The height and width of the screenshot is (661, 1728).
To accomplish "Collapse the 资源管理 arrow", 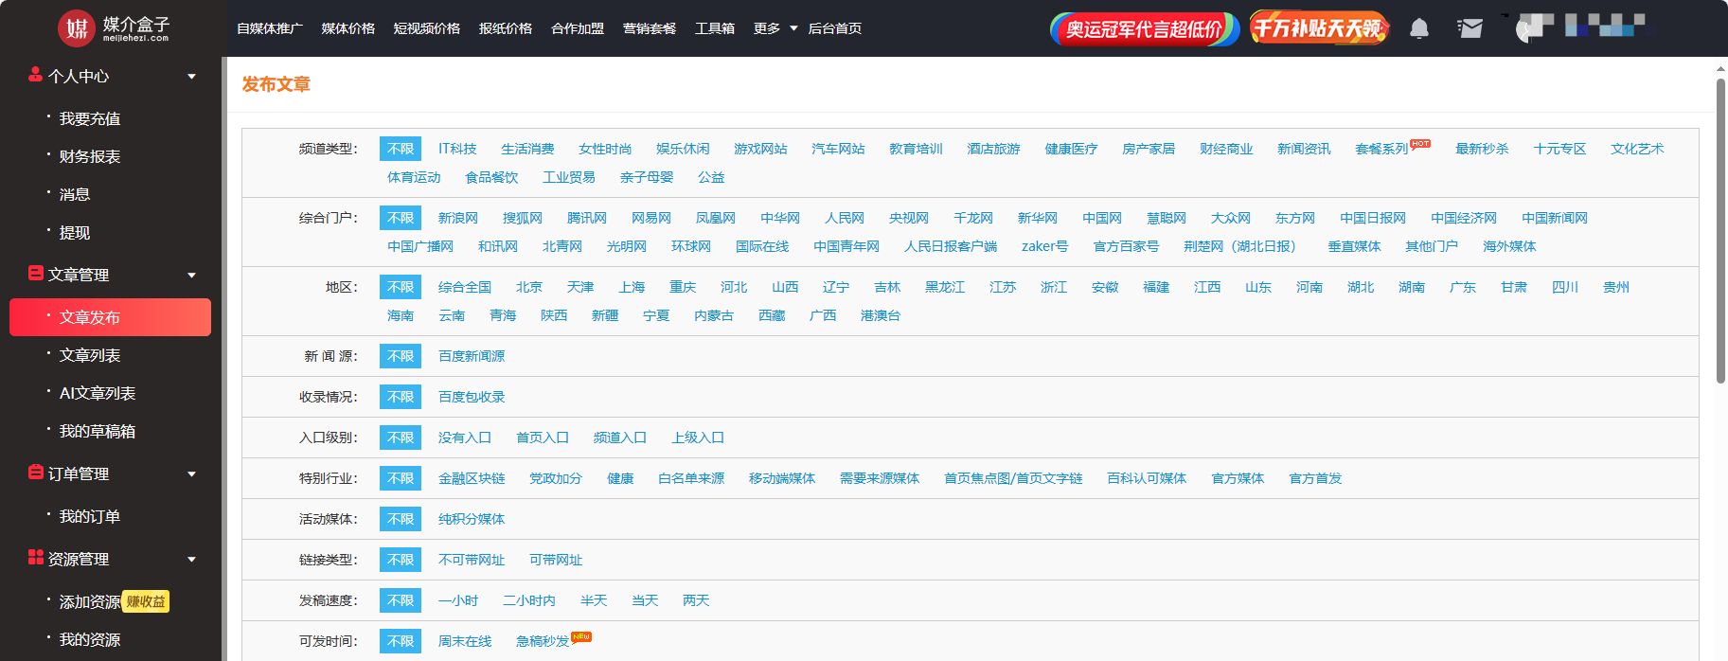I will (x=191, y=560).
